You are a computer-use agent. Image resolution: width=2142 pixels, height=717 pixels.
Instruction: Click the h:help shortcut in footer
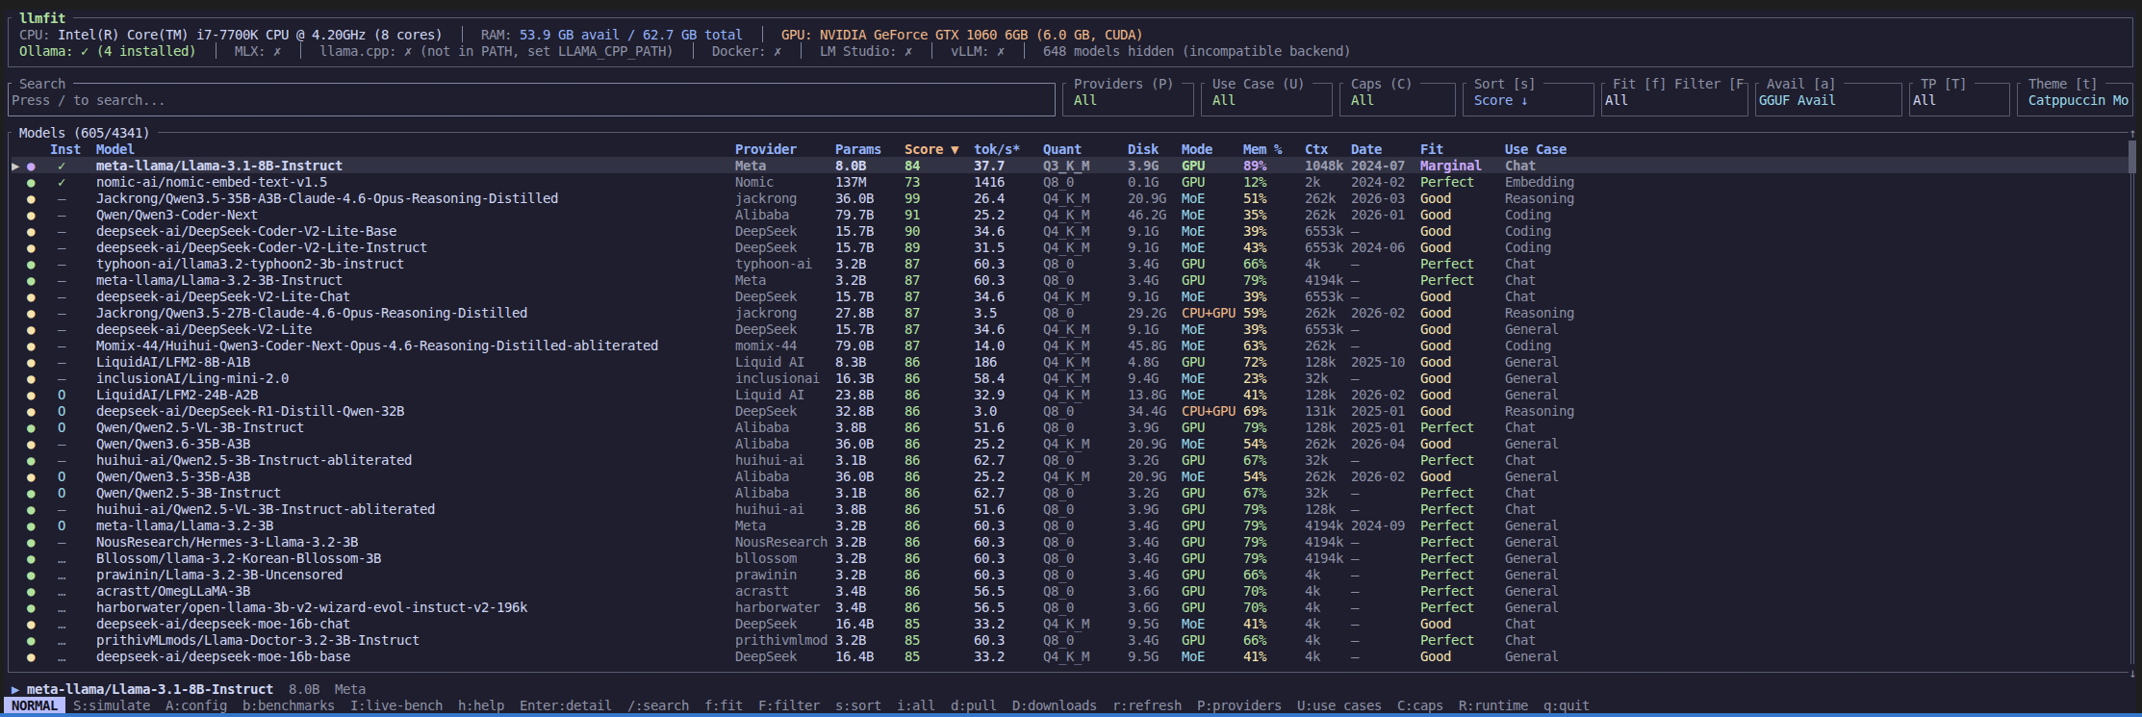(x=481, y=705)
